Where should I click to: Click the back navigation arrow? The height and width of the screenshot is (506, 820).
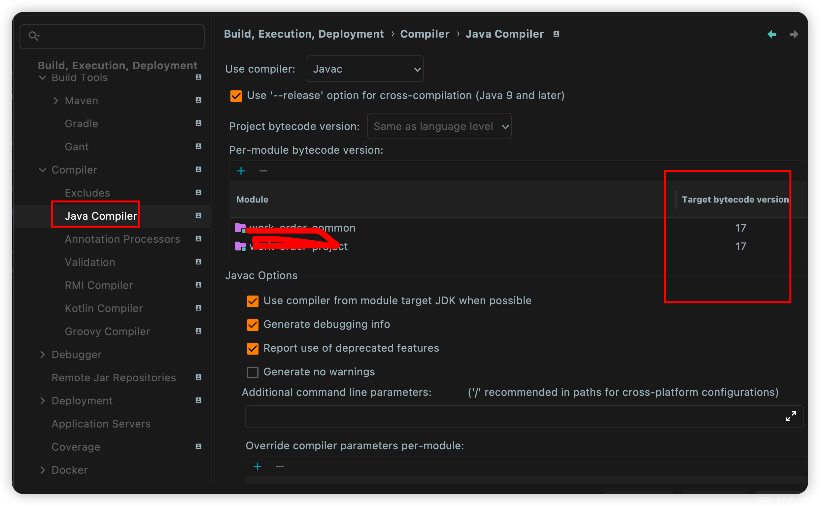click(772, 34)
